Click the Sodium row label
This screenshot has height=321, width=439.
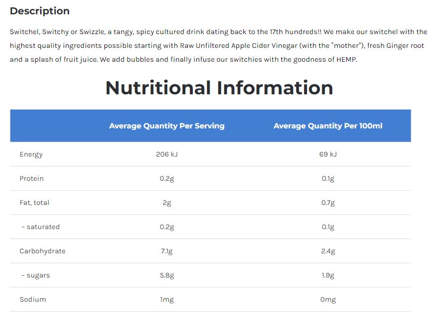33,300
